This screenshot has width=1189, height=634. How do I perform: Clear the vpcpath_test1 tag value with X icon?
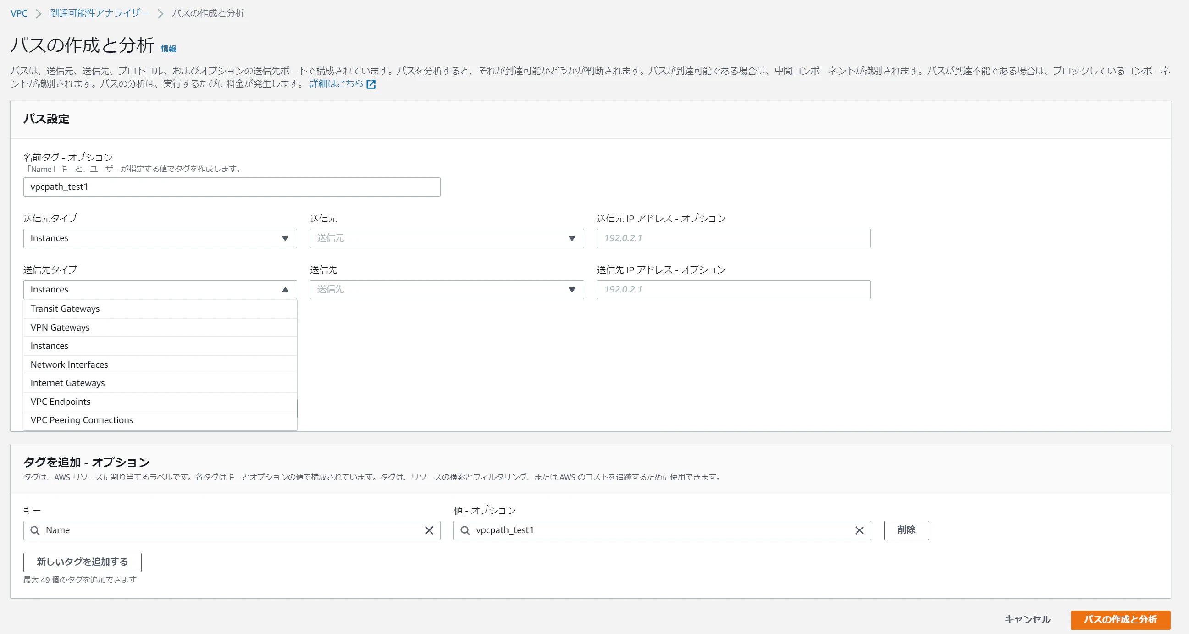(859, 530)
